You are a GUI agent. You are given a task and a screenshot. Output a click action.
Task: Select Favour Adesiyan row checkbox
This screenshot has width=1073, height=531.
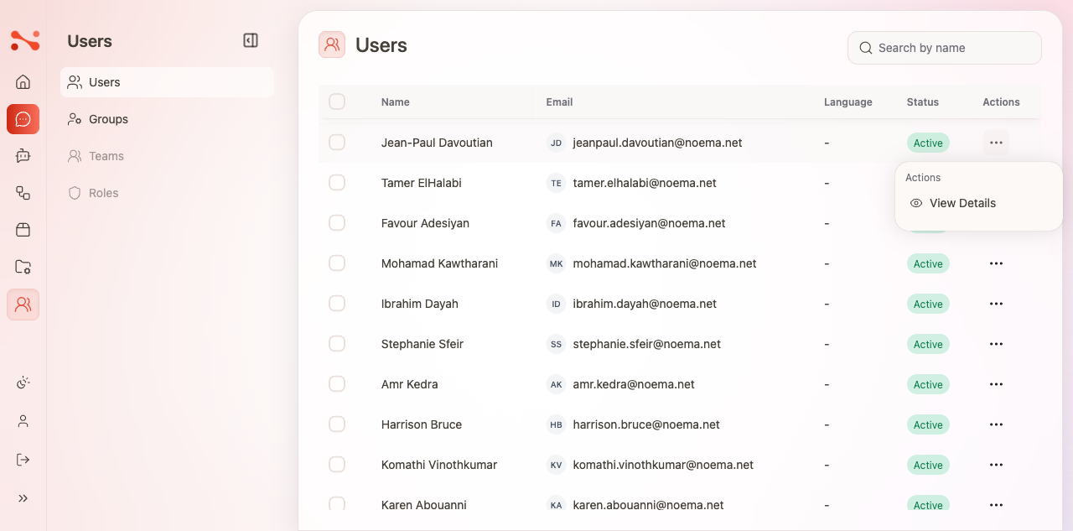point(337,223)
